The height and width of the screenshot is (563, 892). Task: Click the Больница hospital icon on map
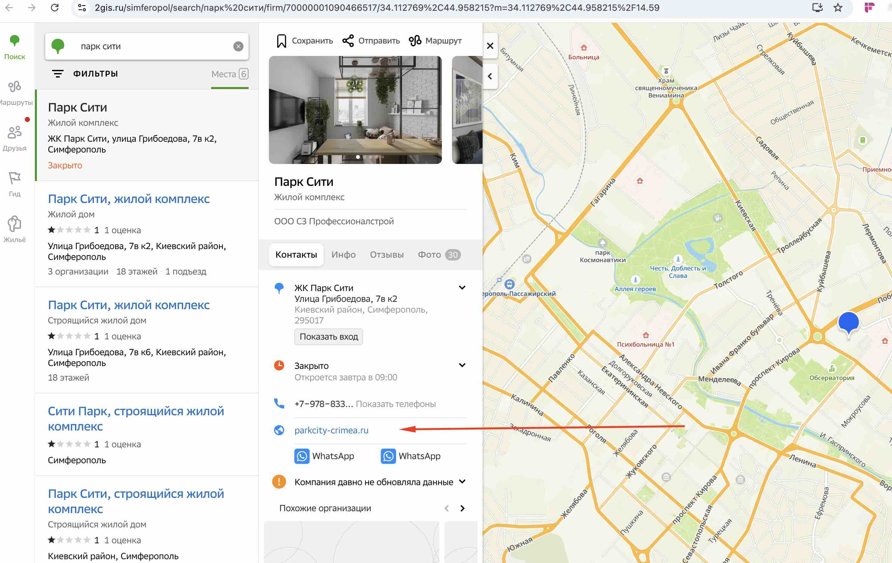(584, 48)
